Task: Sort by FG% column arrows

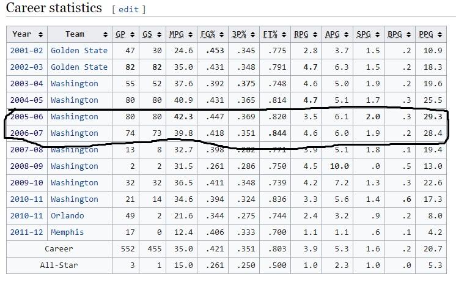Action: click(x=222, y=35)
